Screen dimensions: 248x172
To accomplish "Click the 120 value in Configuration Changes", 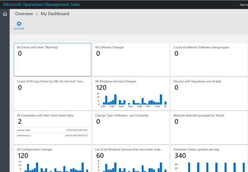I will pos(23,156).
